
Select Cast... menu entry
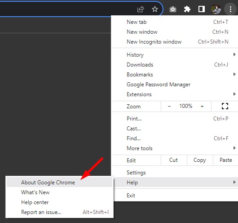tap(175, 129)
